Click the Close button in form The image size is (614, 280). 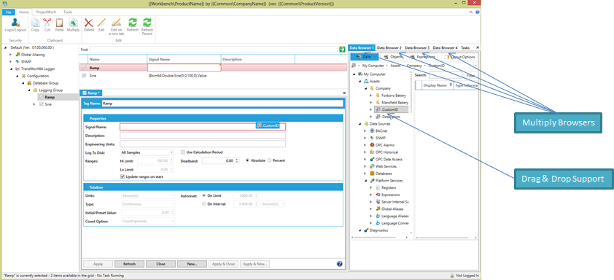click(160, 264)
